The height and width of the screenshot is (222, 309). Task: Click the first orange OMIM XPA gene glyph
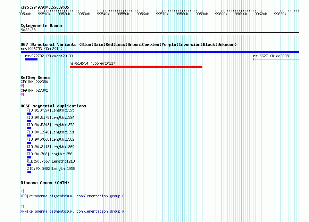[x=23, y=191]
